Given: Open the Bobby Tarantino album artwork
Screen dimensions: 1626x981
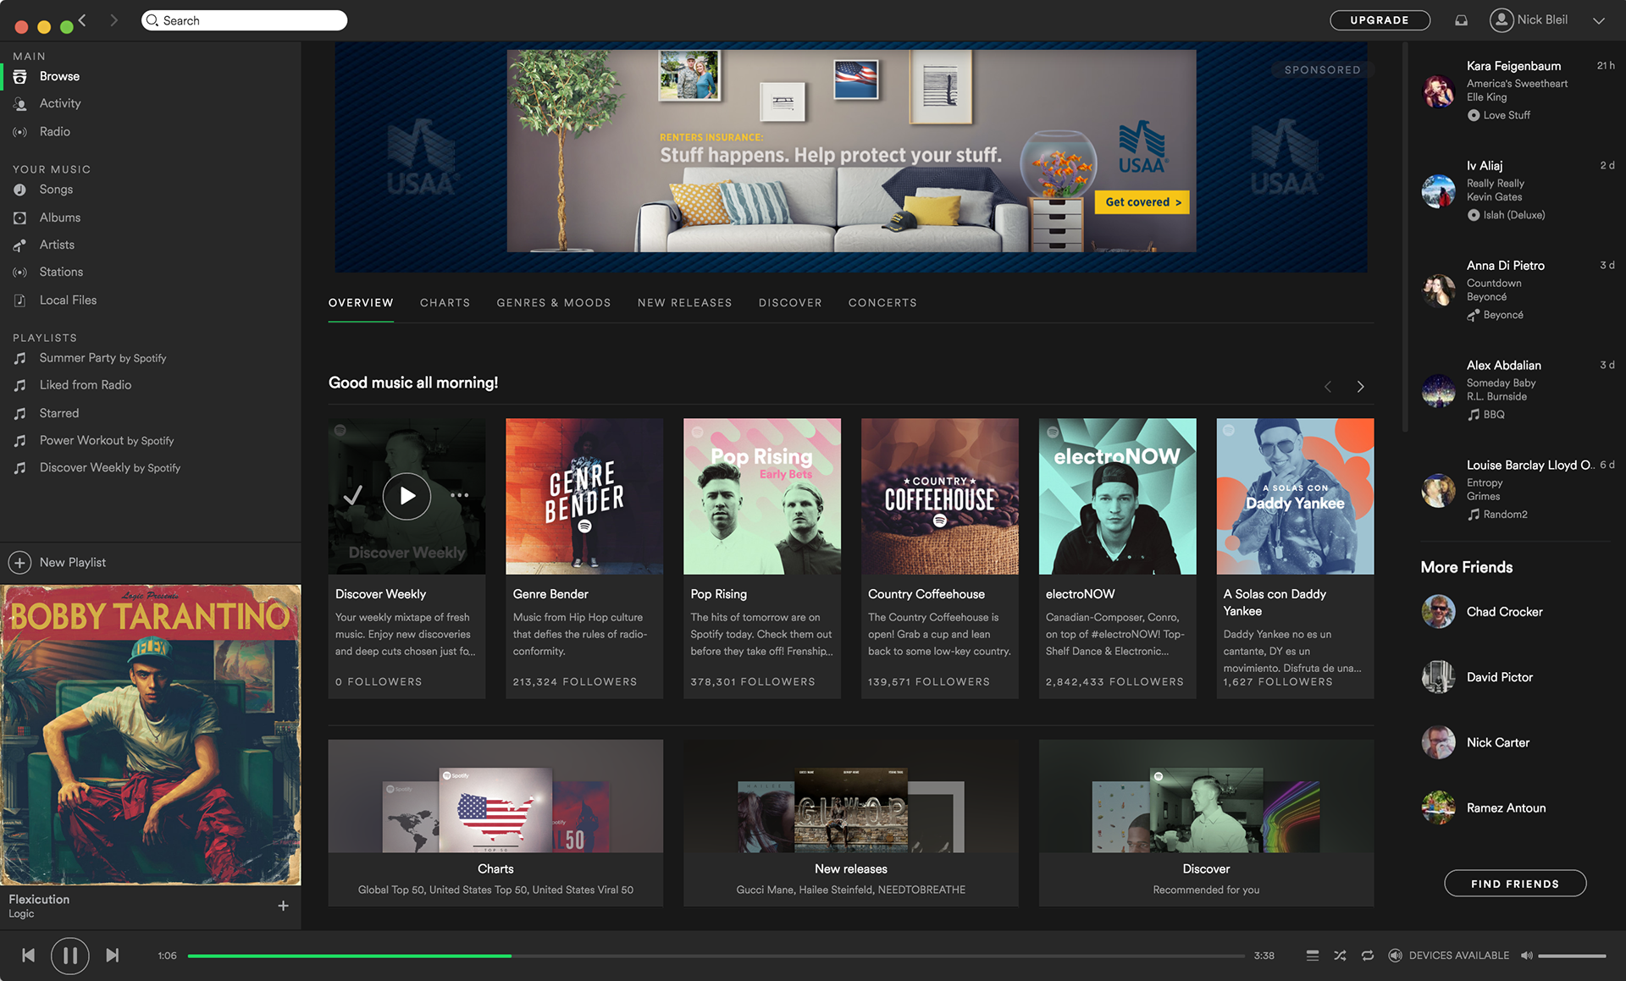Looking at the screenshot, I should click(151, 735).
